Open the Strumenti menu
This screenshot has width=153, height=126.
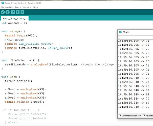point(27,7)
